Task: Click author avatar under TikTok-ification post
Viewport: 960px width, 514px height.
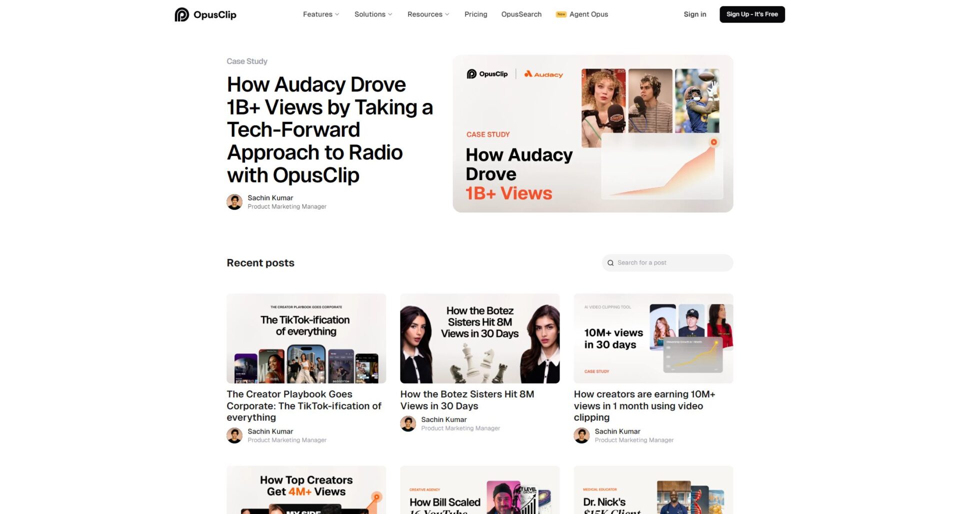Action: 234,435
